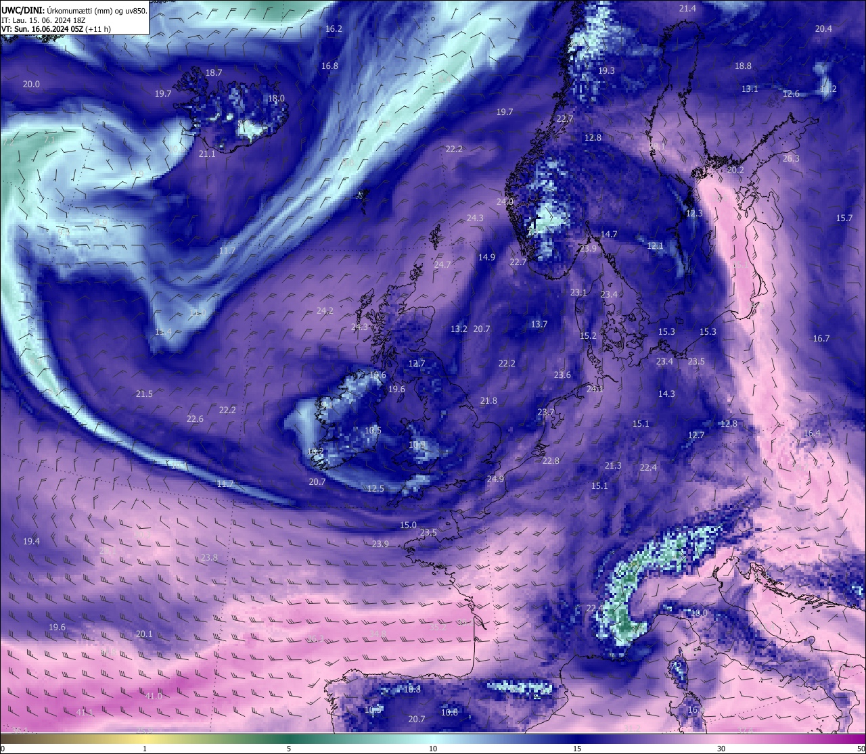Click the 13.7 value label
This screenshot has width=866, height=754.
(539, 325)
